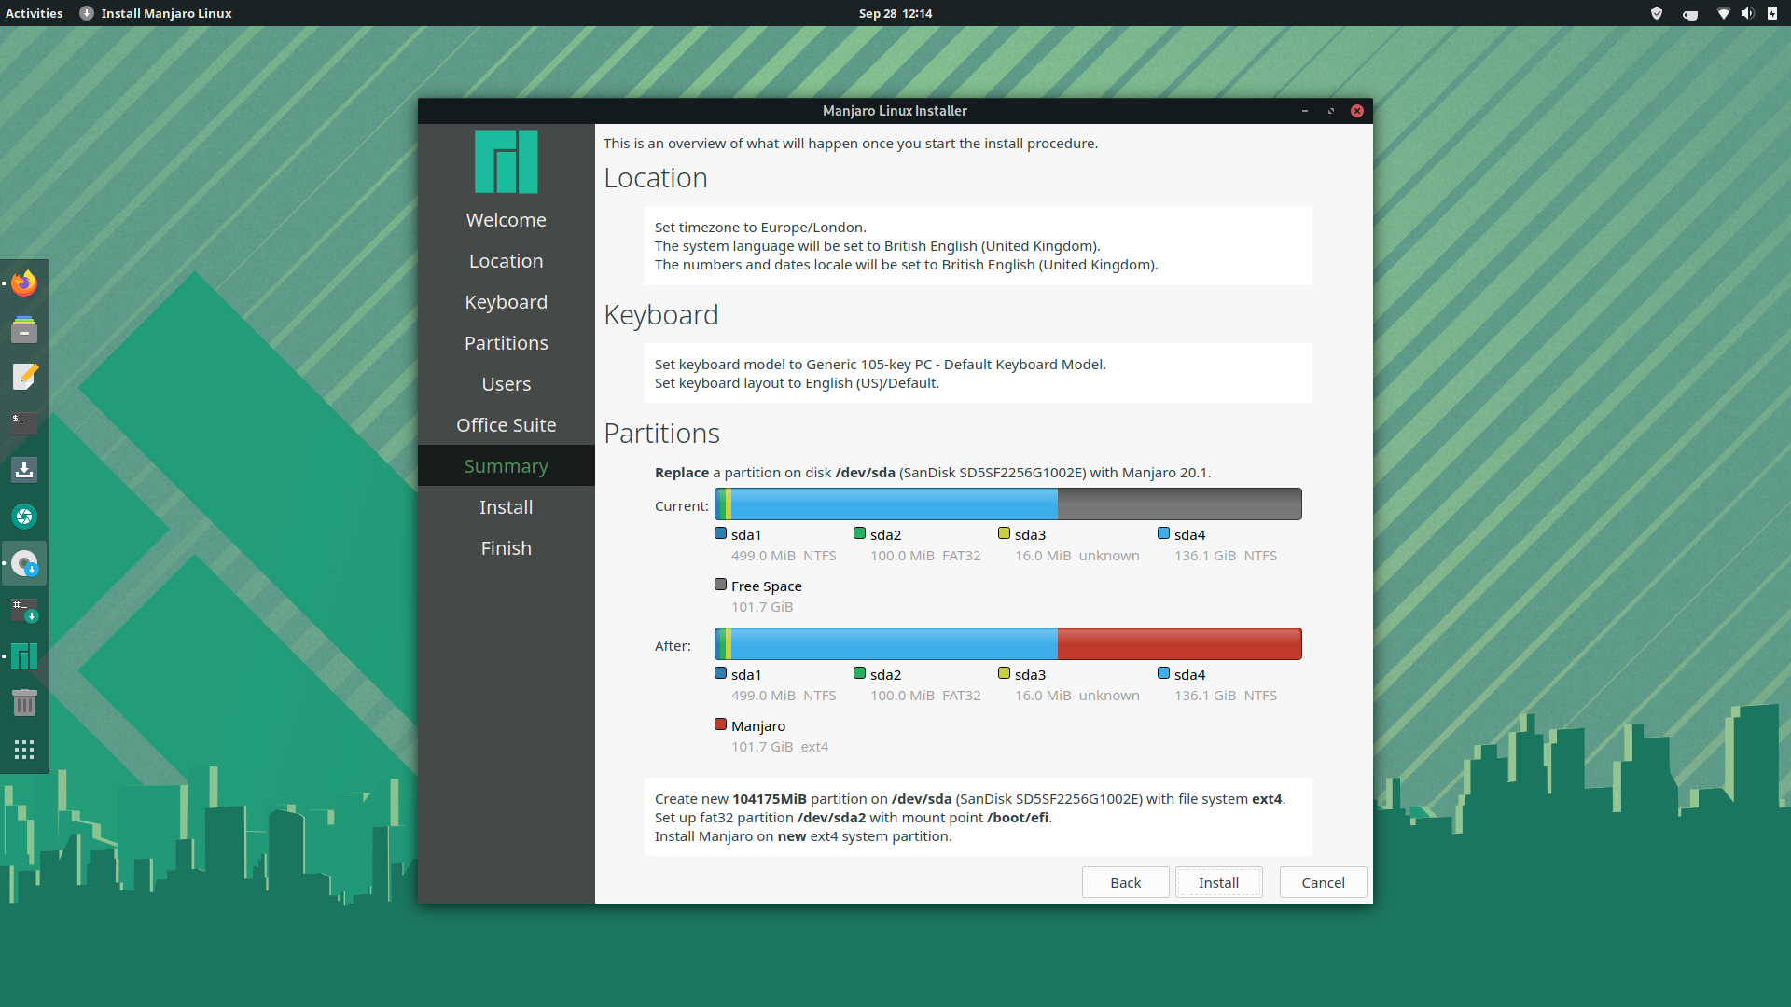Go to the Users step
This screenshot has height=1007, width=1791.
pyautogui.click(x=506, y=384)
